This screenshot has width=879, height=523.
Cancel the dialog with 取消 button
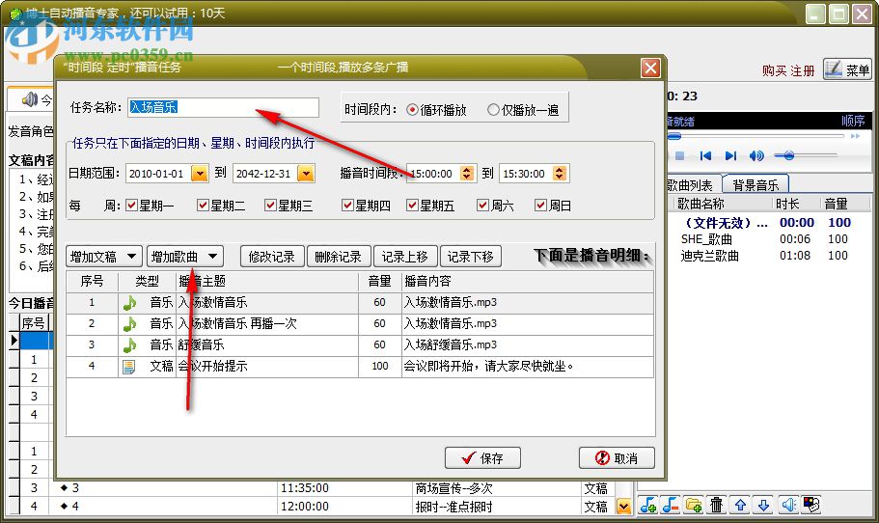pyautogui.click(x=617, y=458)
